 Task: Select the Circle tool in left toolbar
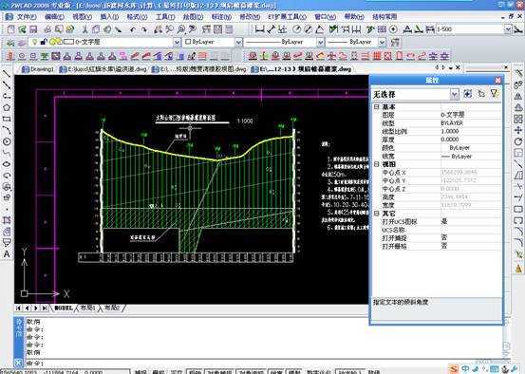point(7,141)
